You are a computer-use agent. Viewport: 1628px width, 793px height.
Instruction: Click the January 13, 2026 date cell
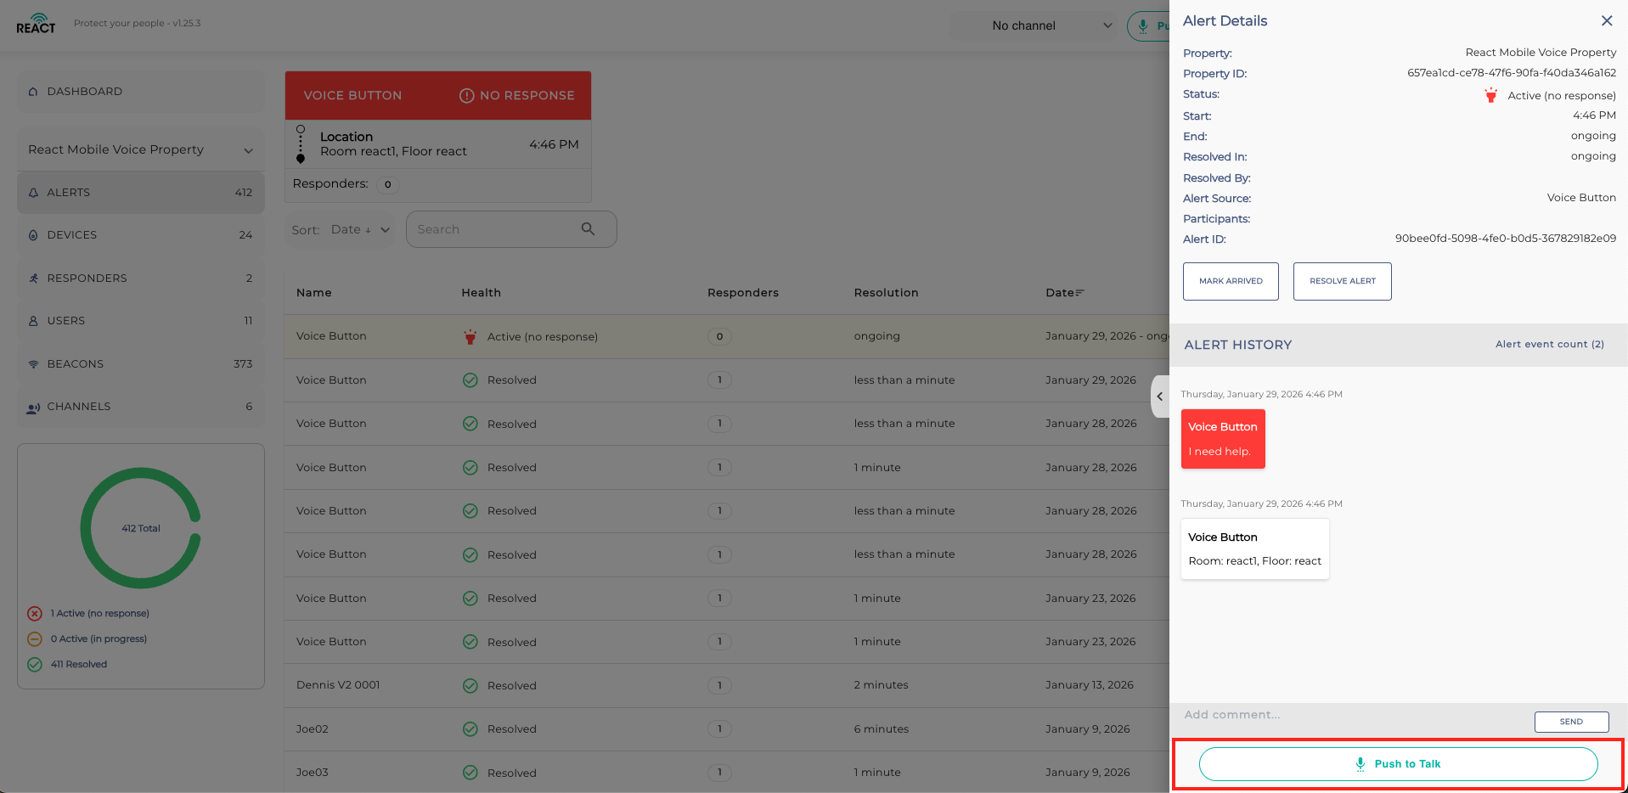pos(1090,685)
